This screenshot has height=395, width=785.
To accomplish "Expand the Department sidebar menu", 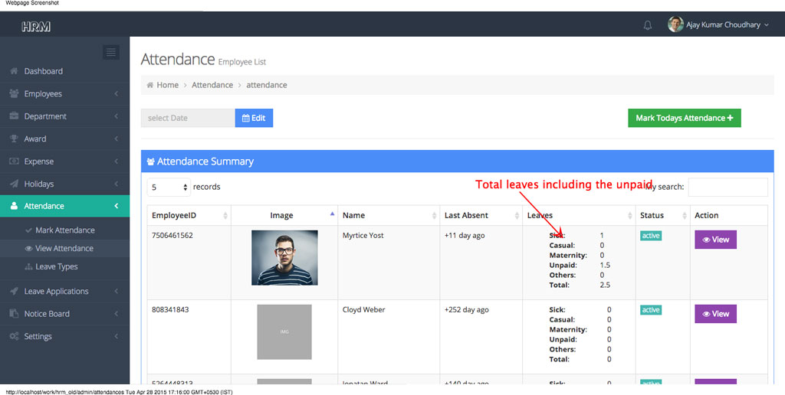I will (x=45, y=116).
